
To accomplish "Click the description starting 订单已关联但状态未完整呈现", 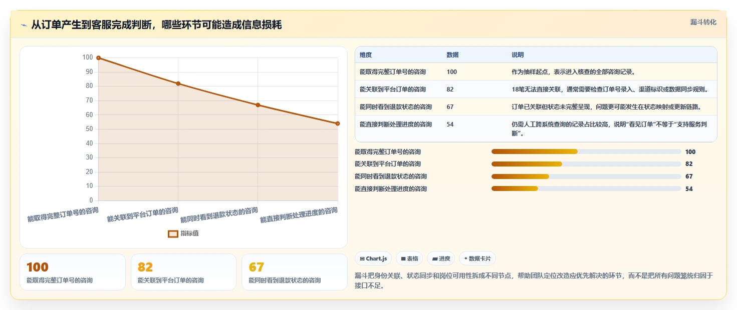I will pyautogui.click(x=606, y=107).
